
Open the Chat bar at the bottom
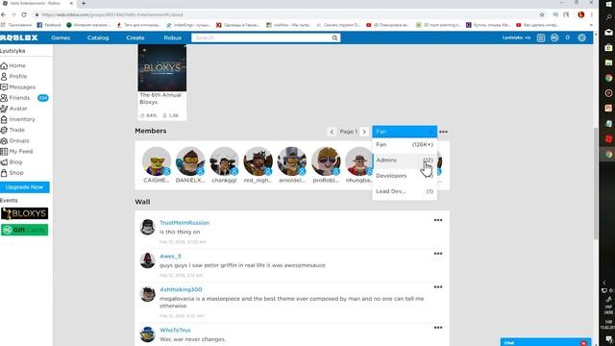point(545,342)
